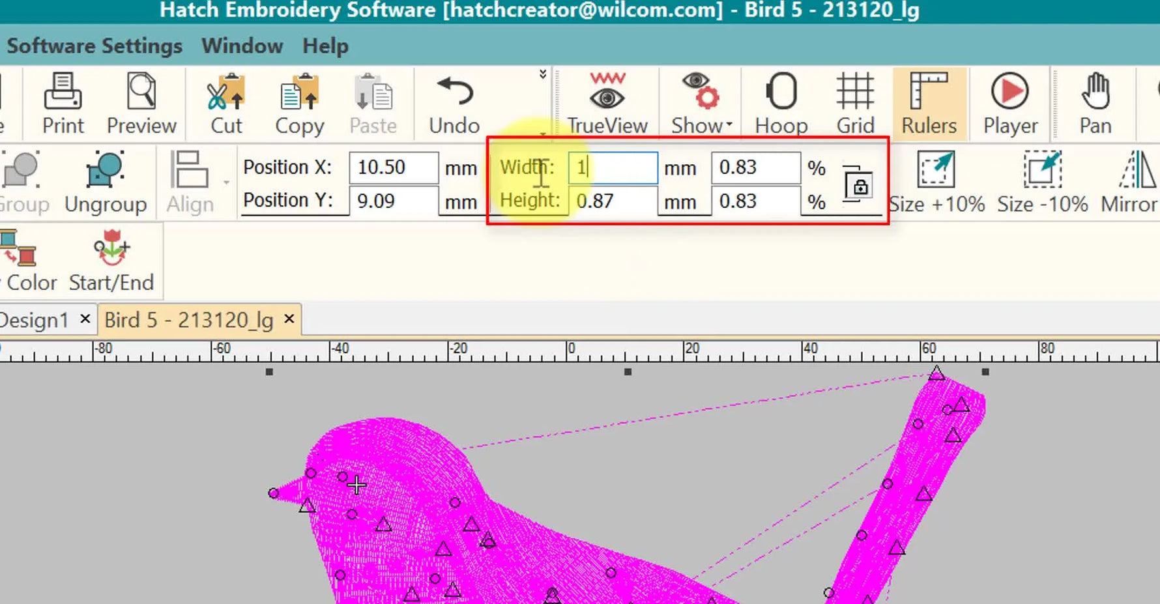
Task: Click the top-center selection handle
Action: [x=628, y=372]
